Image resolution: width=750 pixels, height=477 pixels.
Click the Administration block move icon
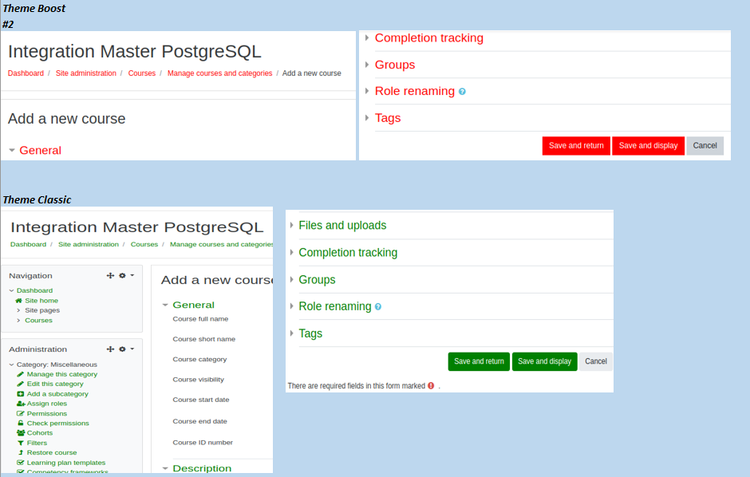[110, 349]
